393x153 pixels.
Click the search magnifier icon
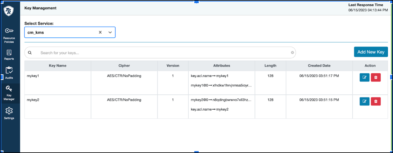click(x=30, y=53)
